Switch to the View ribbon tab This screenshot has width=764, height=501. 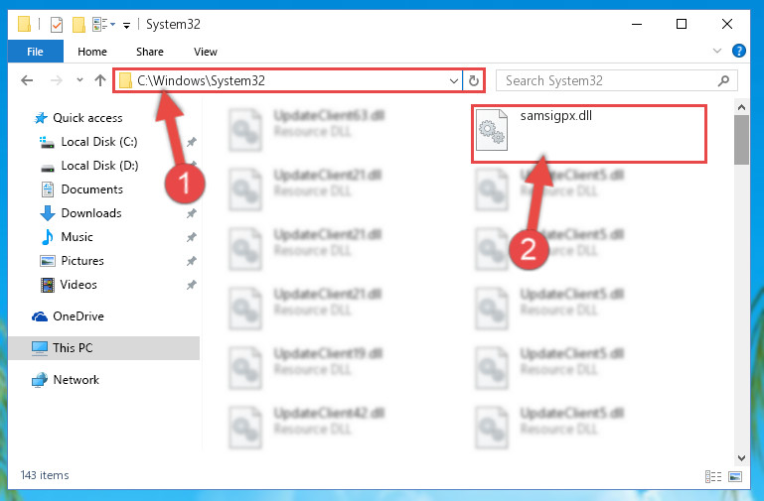(205, 52)
